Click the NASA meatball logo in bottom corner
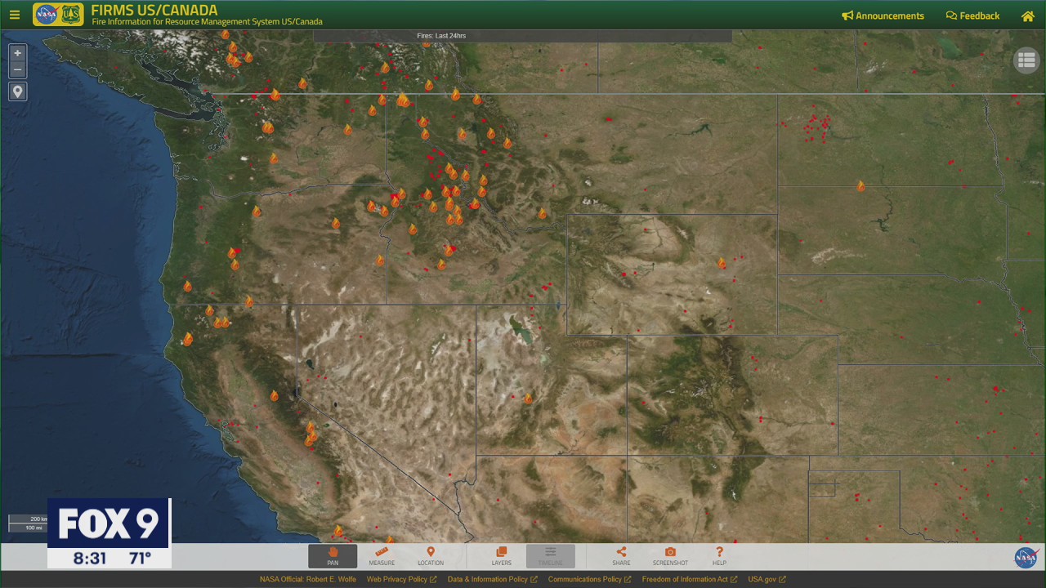1046x588 pixels. [x=1026, y=559]
